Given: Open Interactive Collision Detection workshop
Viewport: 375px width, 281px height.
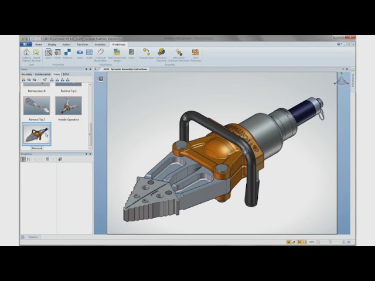Looking at the screenshot, I should (x=178, y=55).
